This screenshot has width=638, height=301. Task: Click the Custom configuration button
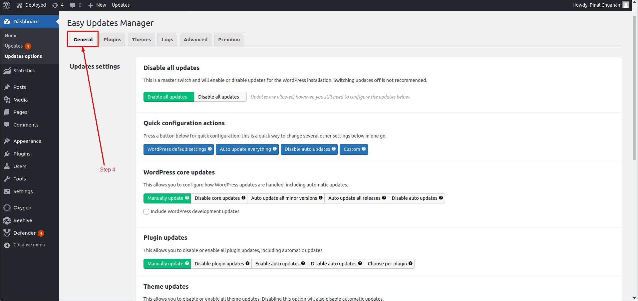(x=354, y=149)
